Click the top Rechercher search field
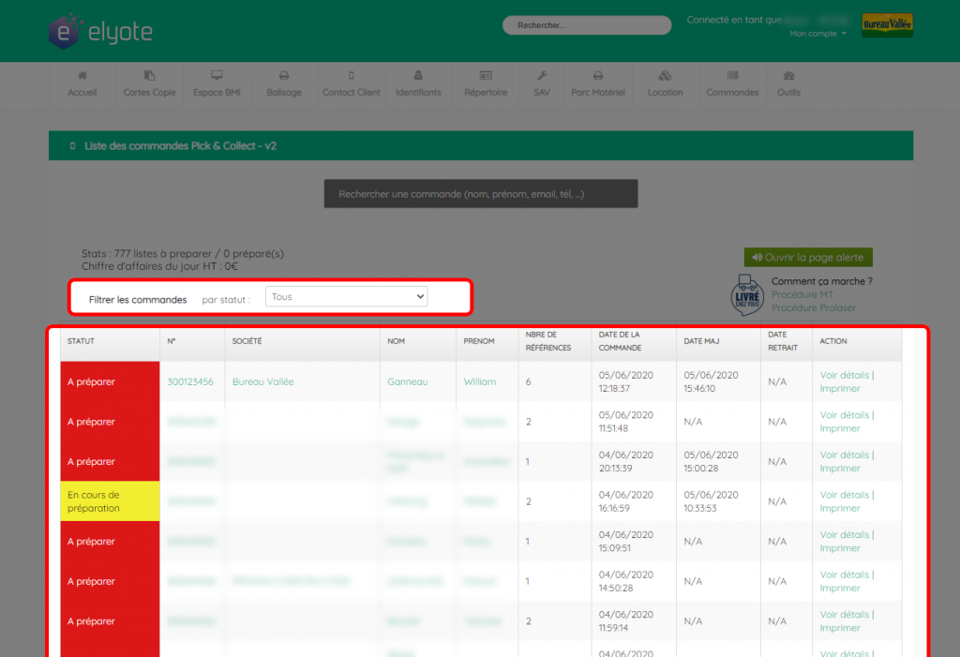This screenshot has width=960, height=657. (x=587, y=25)
